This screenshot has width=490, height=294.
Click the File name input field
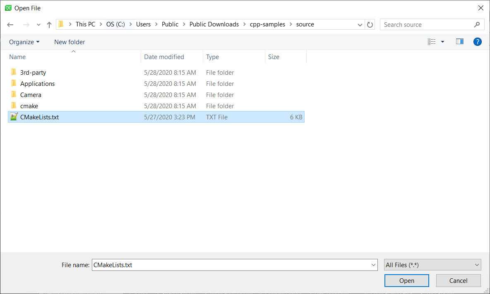pos(232,265)
